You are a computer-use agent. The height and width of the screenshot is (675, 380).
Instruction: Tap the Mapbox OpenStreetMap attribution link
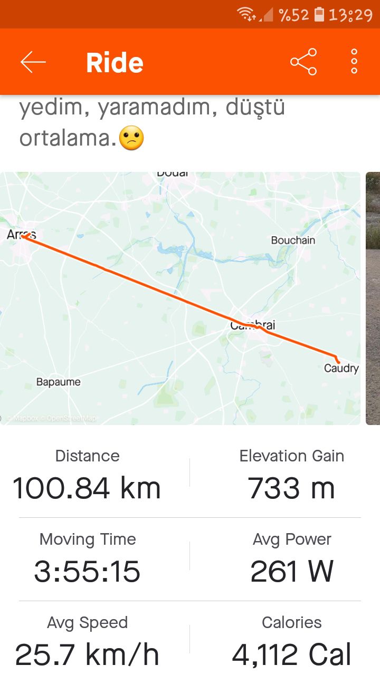(x=54, y=418)
